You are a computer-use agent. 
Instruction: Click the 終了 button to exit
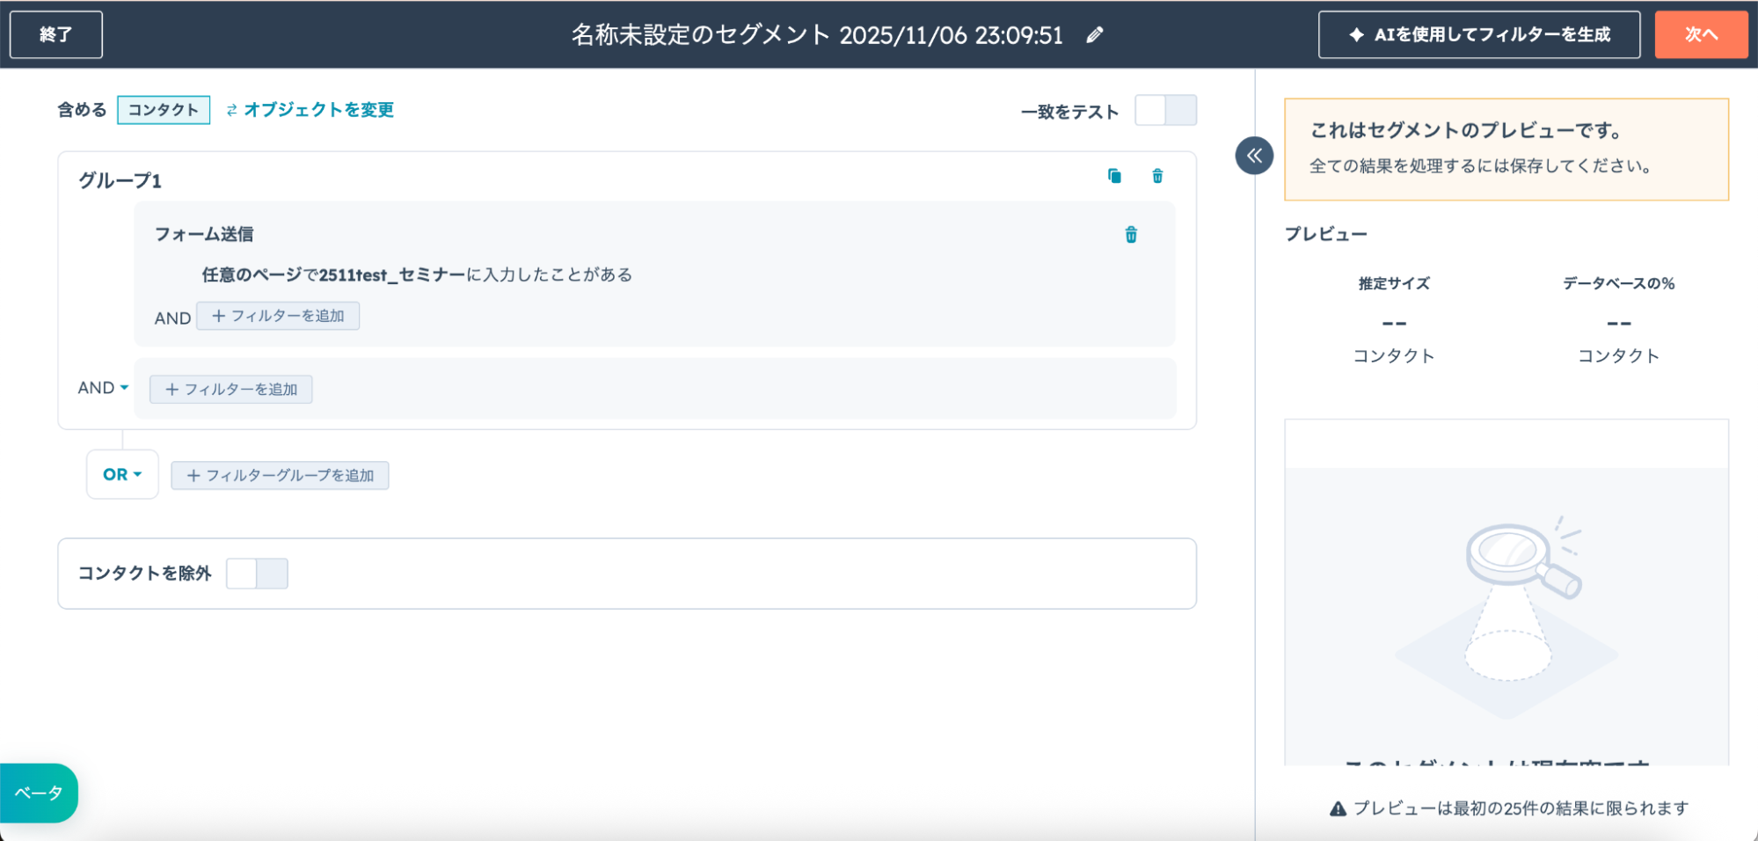pos(56,34)
